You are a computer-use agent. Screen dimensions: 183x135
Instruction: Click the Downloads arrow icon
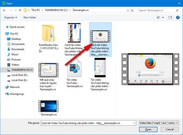[x=9, y=49]
